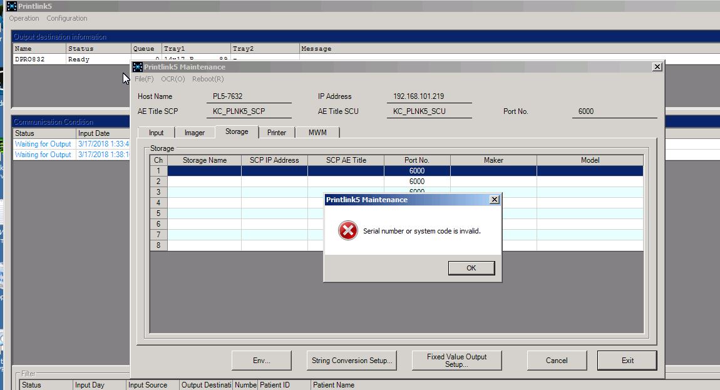Open the File(F) menu
Viewport: 720px width, 390px height.
pyautogui.click(x=144, y=79)
